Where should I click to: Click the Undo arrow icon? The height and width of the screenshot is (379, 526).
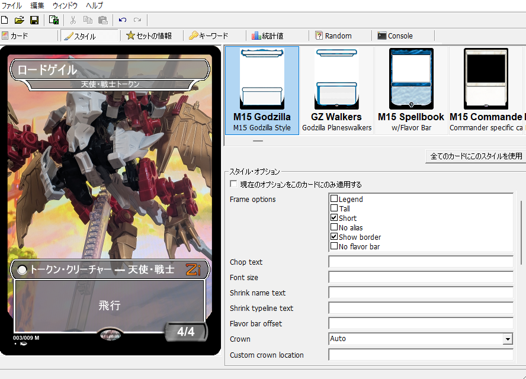[122, 20]
